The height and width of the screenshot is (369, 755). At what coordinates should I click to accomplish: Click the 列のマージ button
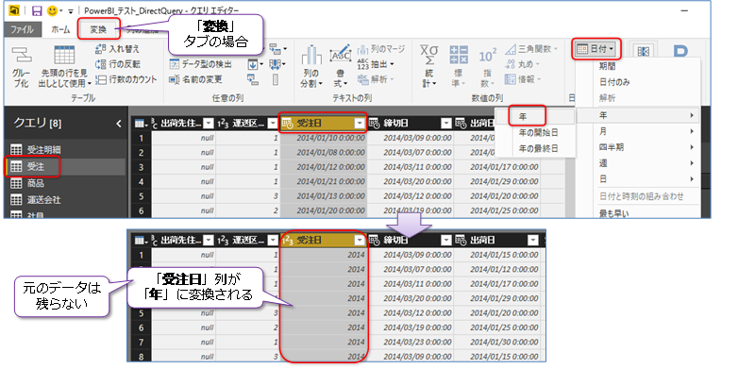381,49
